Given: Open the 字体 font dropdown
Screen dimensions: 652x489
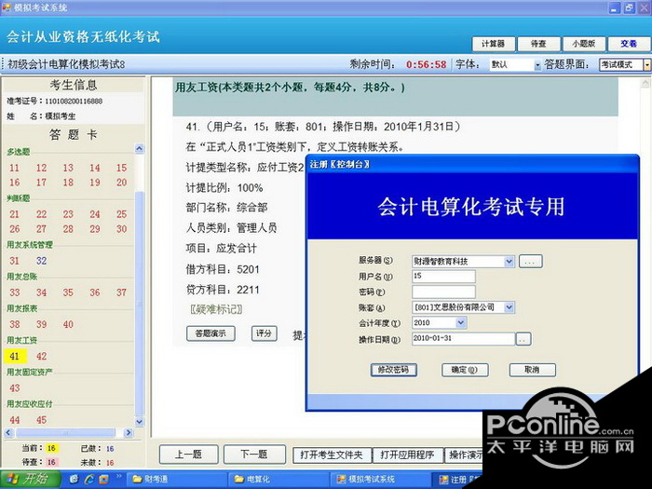Looking at the screenshot, I should pos(537,65).
